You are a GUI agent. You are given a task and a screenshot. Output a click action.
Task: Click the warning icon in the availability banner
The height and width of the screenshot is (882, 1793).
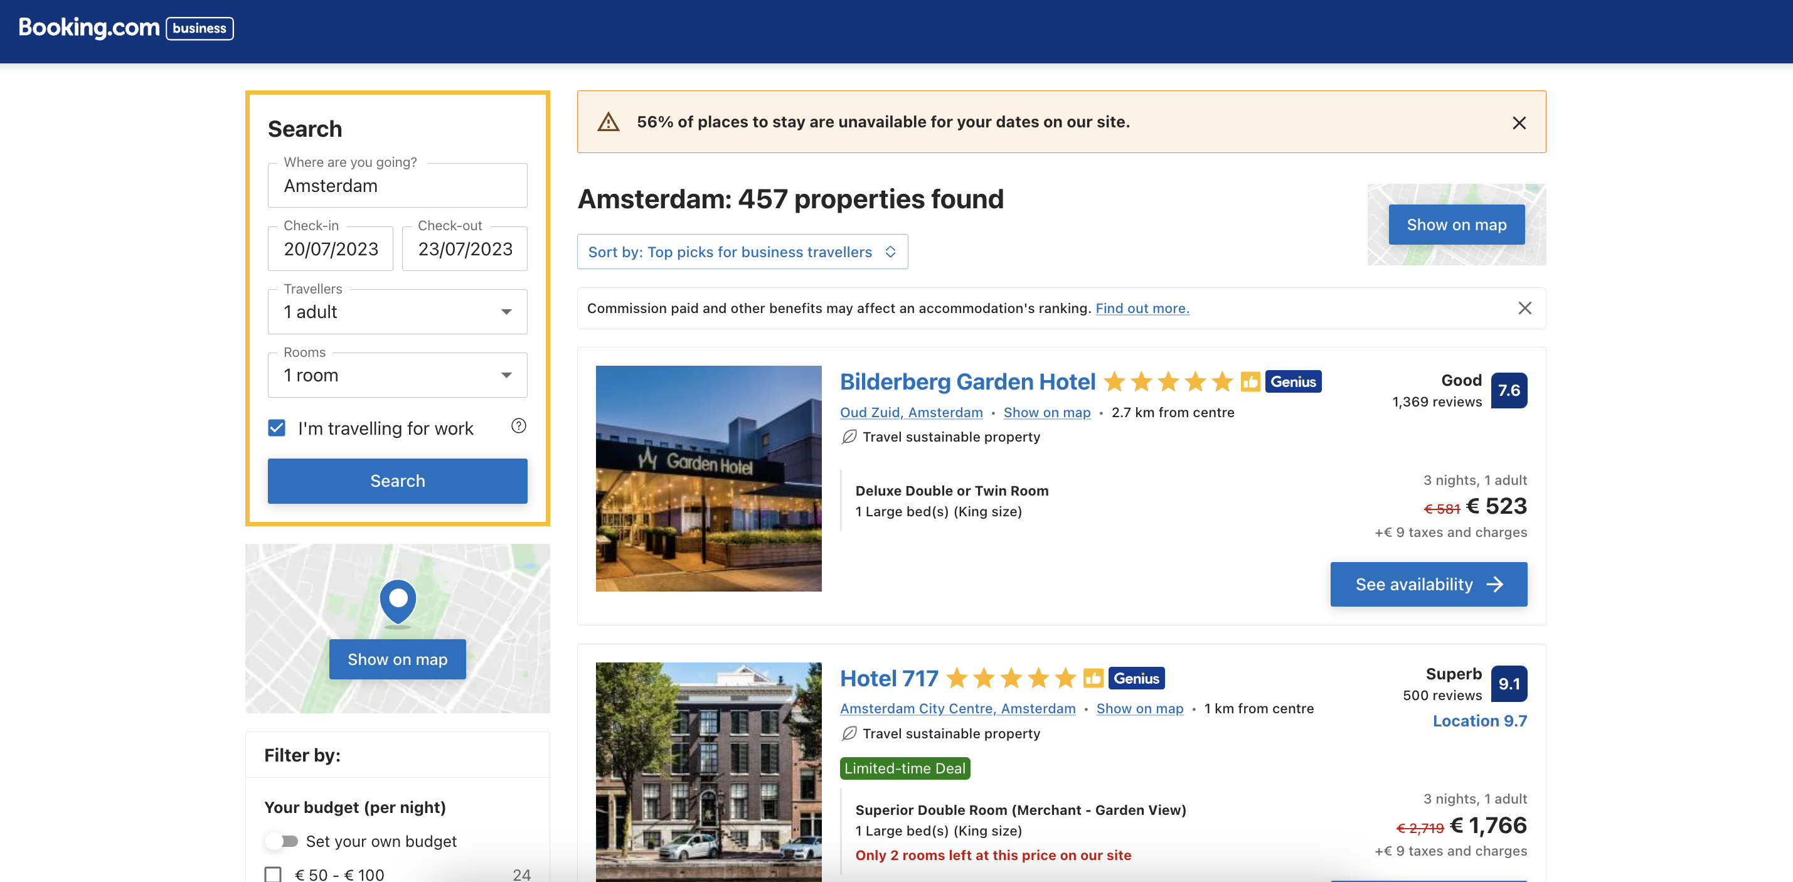coord(609,121)
